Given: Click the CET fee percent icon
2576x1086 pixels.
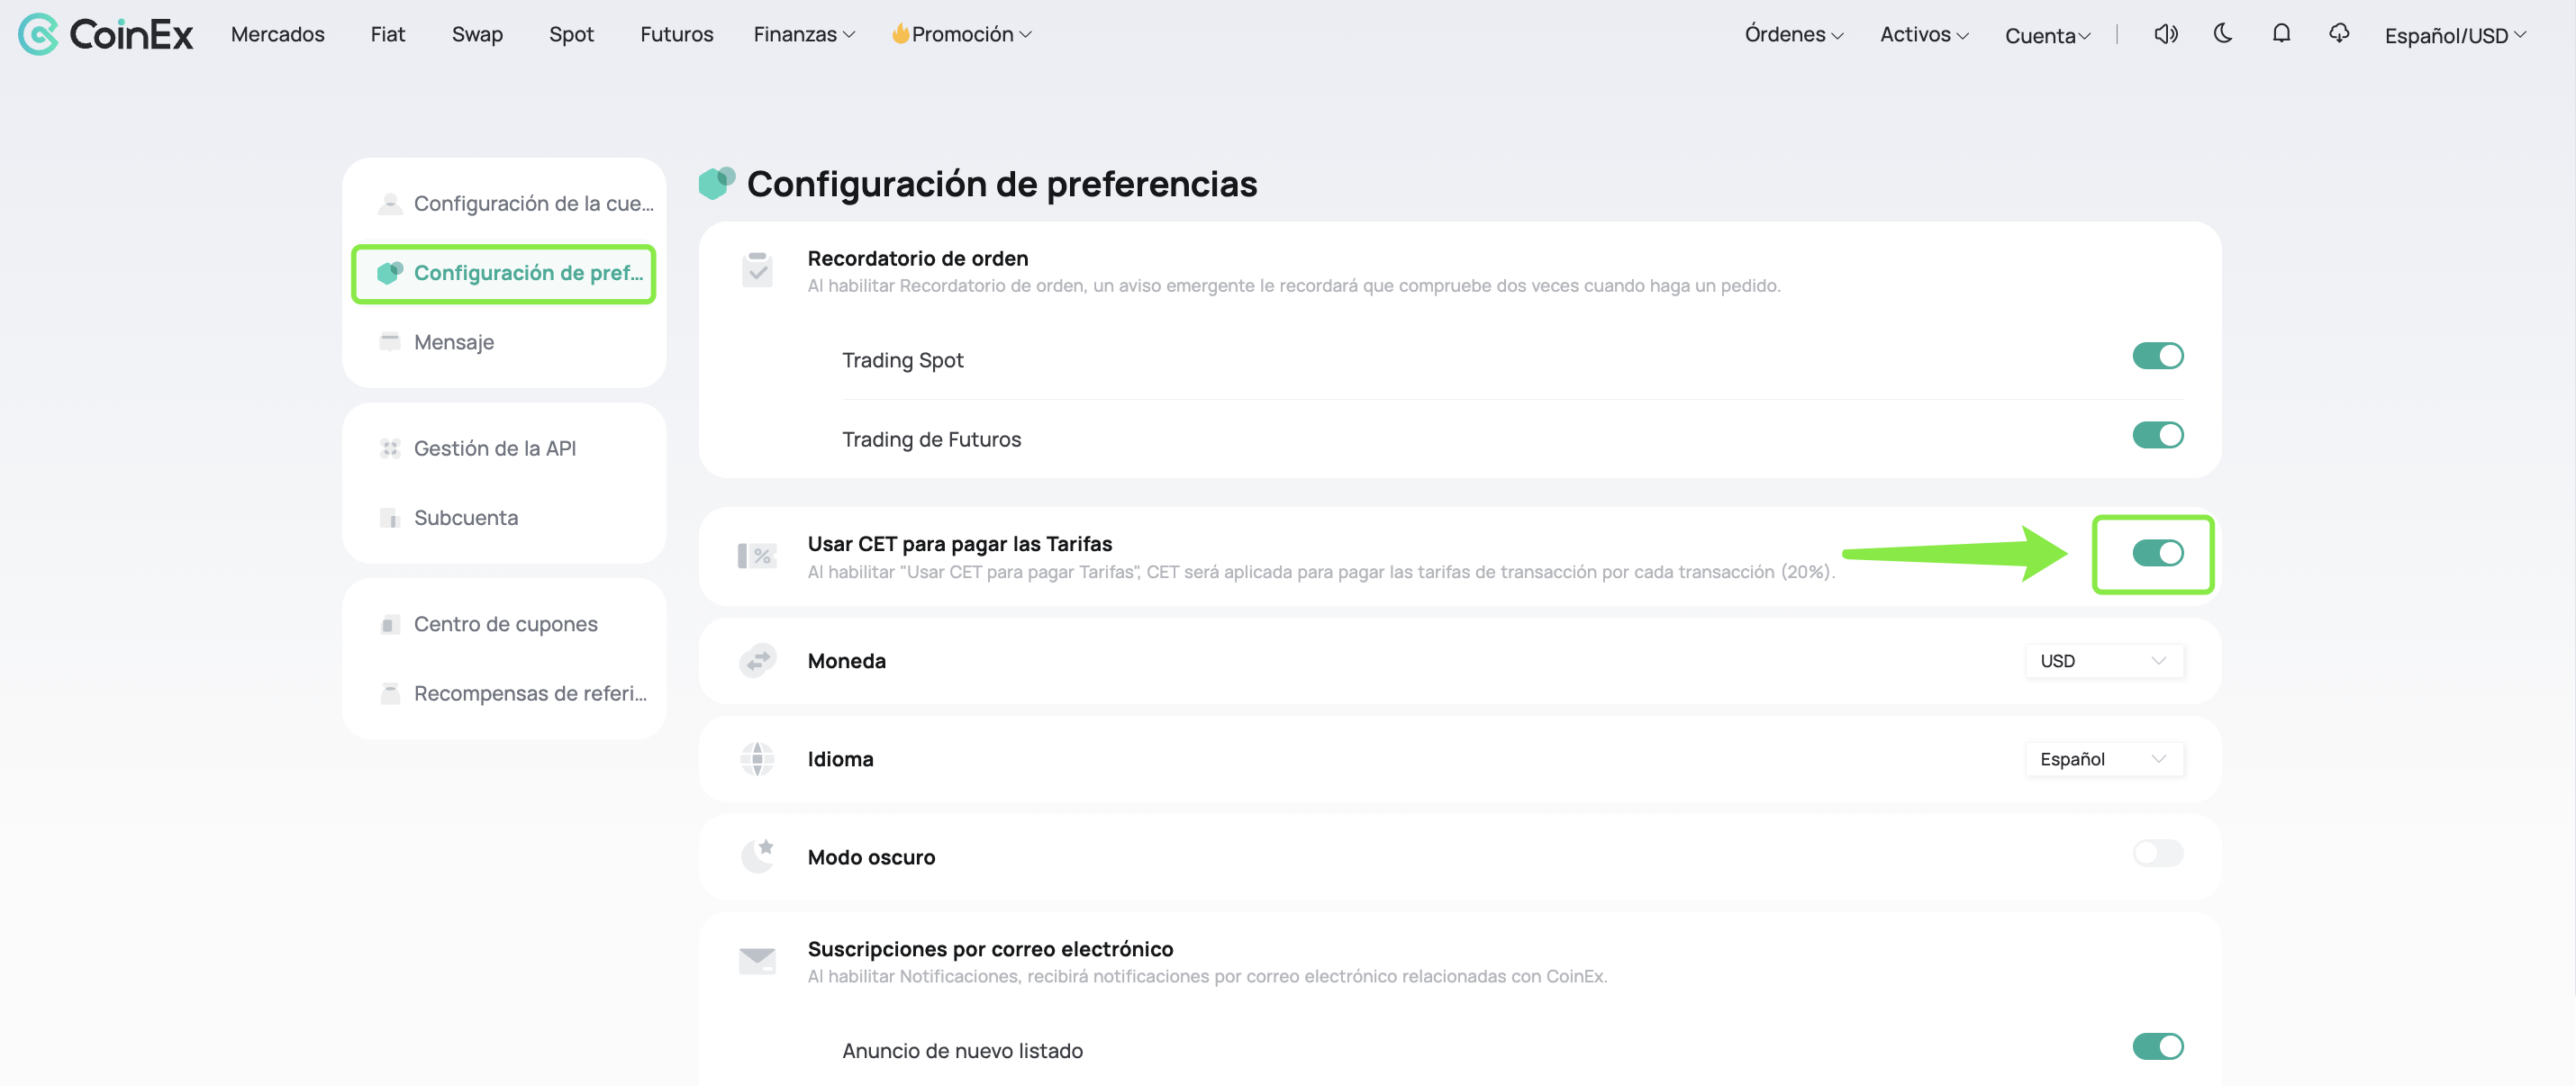Looking at the screenshot, I should [757, 556].
